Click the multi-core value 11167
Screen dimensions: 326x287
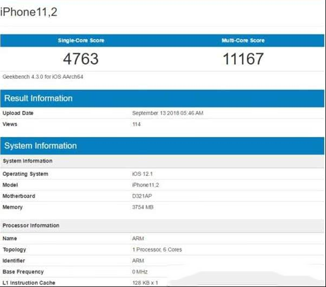click(243, 59)
